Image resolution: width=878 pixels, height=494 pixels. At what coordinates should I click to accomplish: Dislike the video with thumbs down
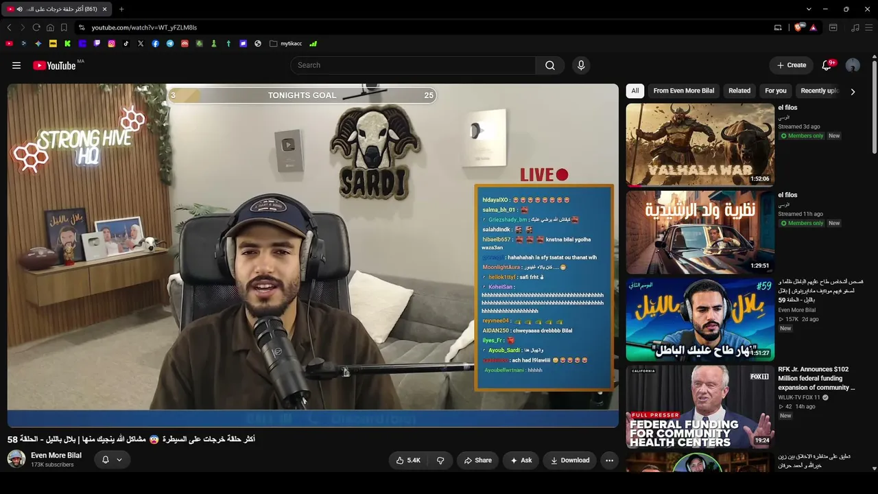tap(440, 460)
